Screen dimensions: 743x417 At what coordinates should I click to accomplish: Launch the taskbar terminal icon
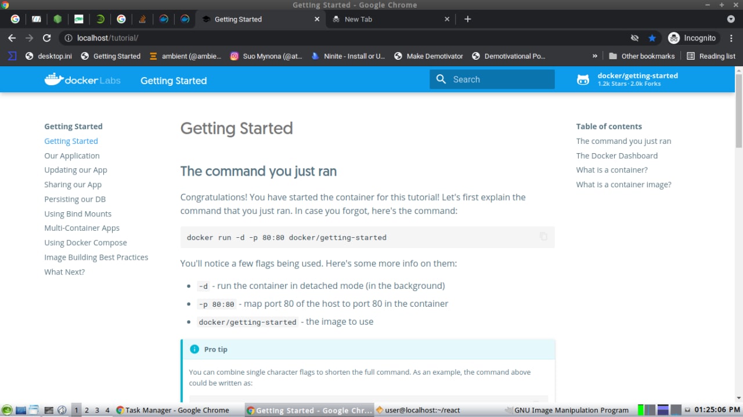pos(49,410)
